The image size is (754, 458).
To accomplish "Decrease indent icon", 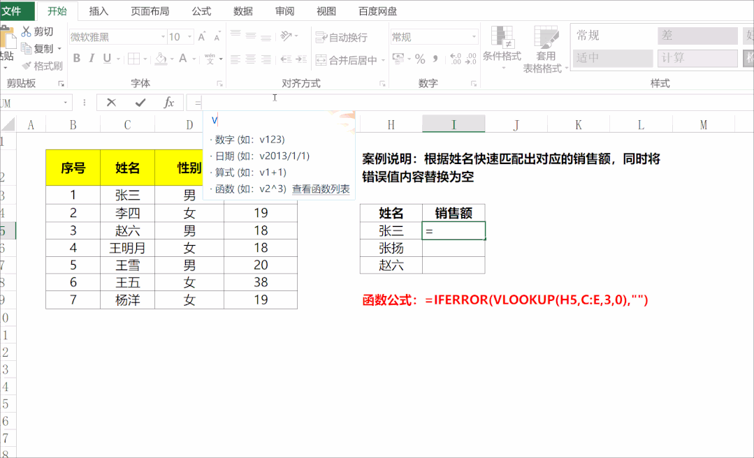I will tap(286, 59).
